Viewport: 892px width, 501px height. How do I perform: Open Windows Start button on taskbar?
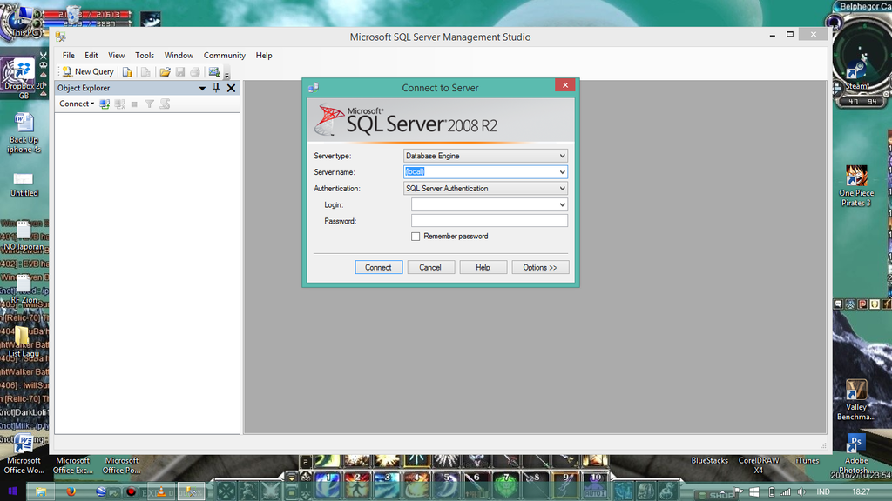[12, 491]
